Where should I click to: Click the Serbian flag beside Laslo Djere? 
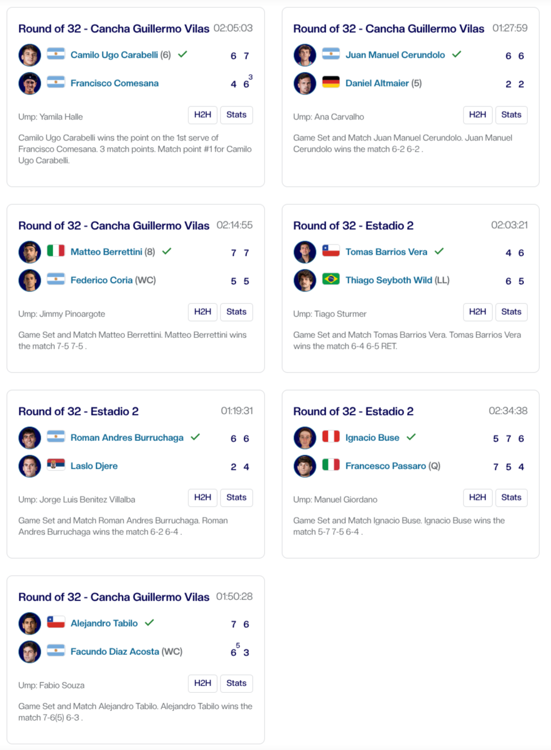tap(56, 465)
